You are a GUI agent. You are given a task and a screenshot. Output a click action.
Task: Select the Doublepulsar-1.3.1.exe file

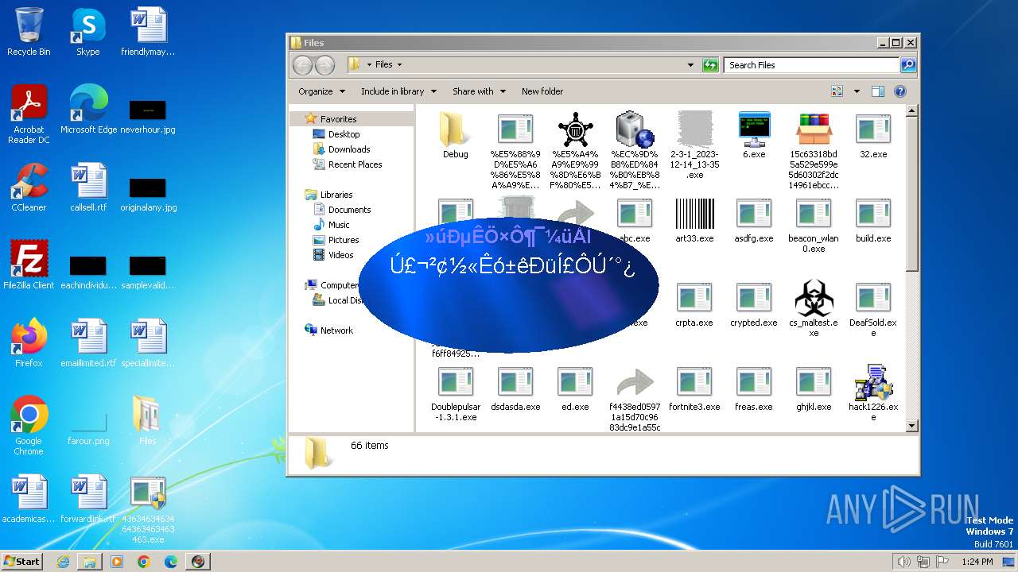click(456, 393)
